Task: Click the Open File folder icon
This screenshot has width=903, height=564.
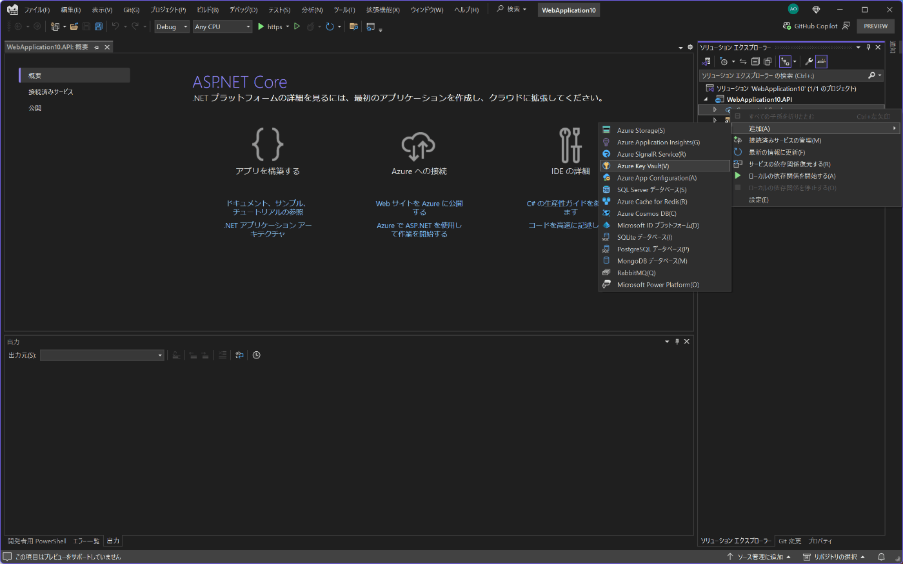Action: 74,26
